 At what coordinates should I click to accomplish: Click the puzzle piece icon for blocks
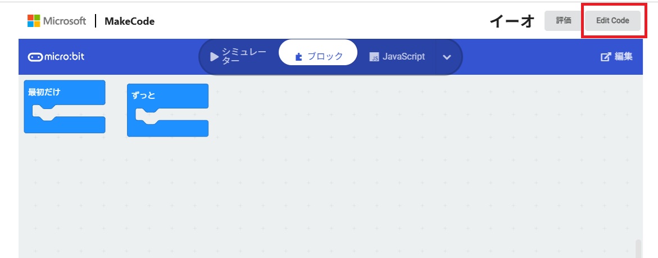click(x=298, y=57)
